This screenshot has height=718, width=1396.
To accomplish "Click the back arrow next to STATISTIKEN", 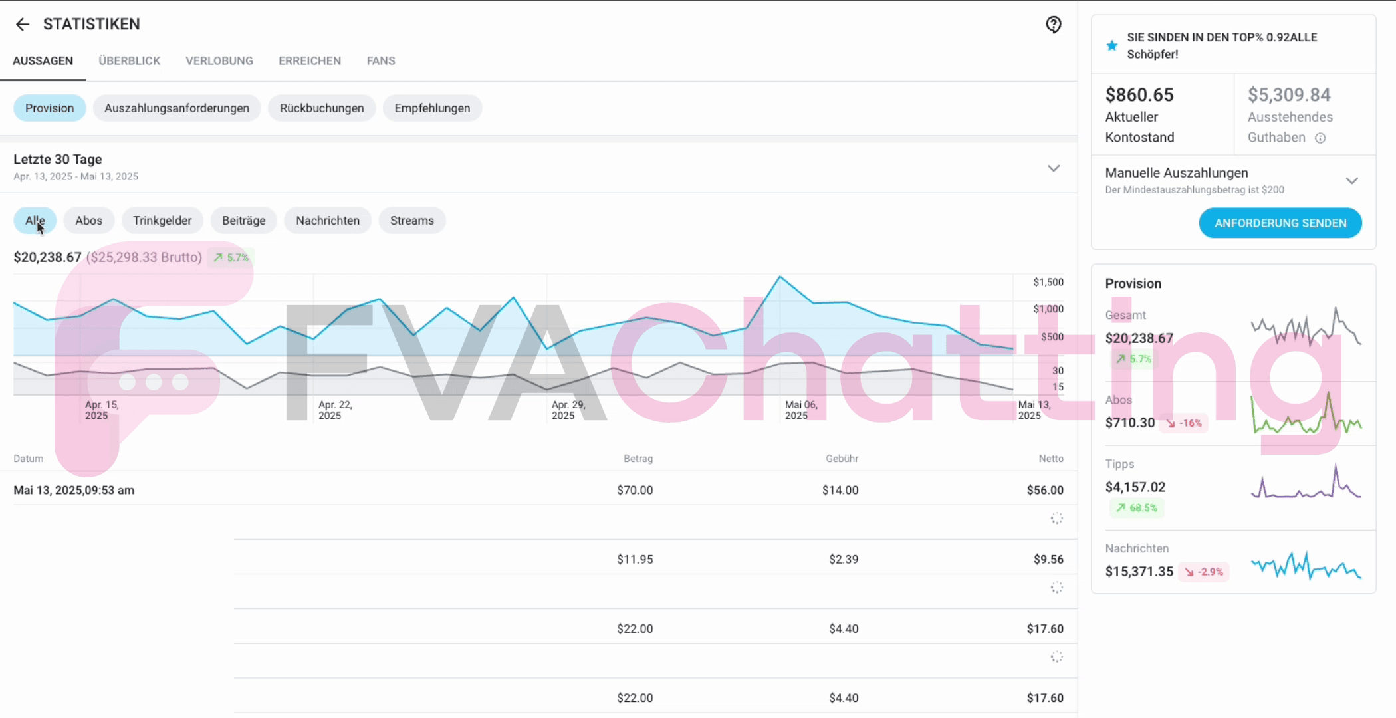I will click(x=22, y=24).
